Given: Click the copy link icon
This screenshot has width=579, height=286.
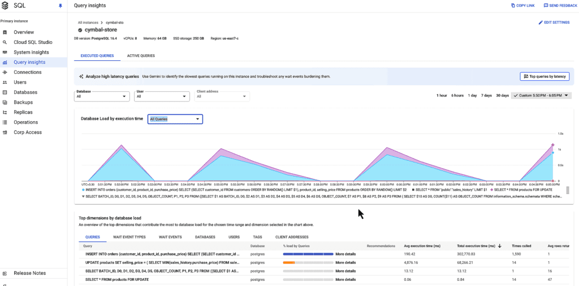Looking at the screenshot, I should pyautogui.click(x=513, y=6).
